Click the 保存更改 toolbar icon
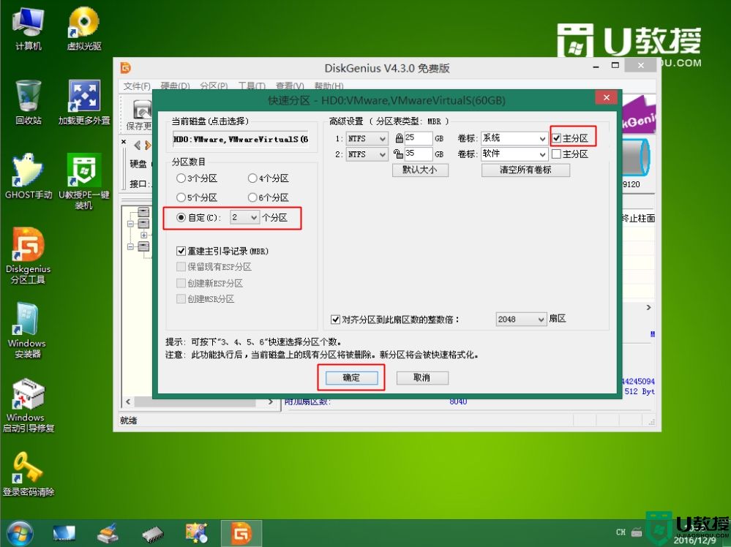Screen dimensions: 731x547 tap(139, 115)
